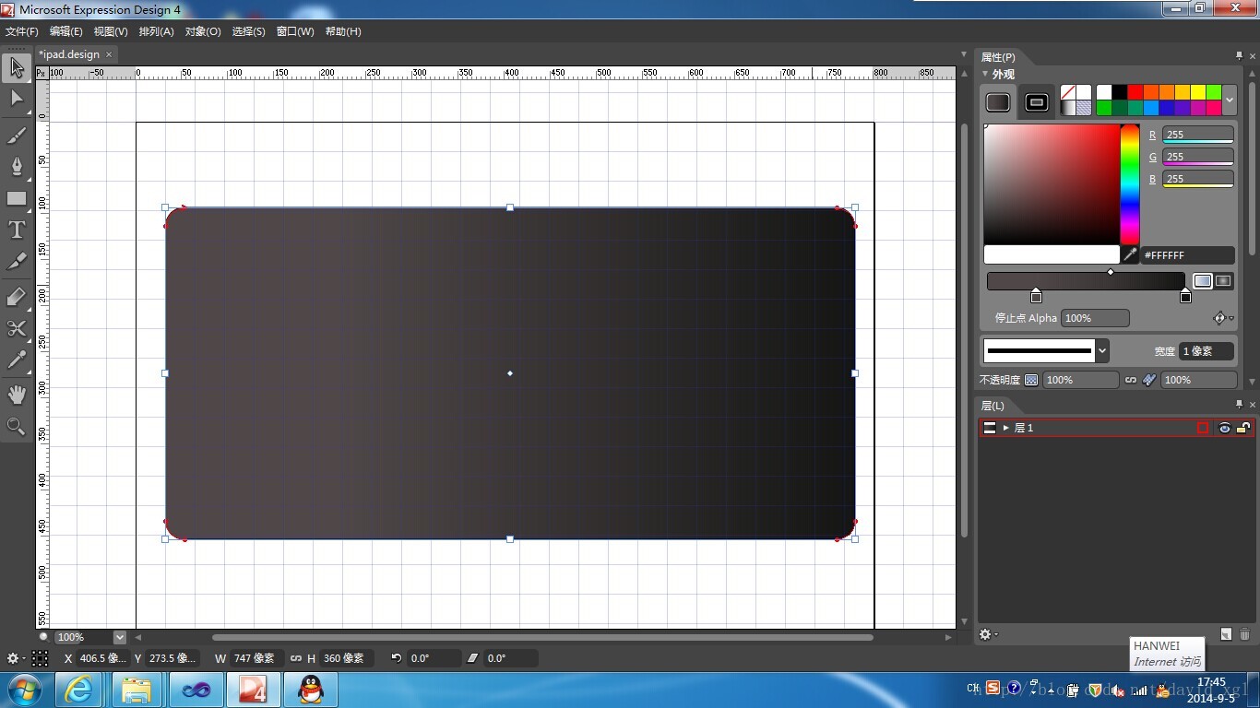The width and height of the screenshot is (1260, 708).
Task: Select the Text tool
Action: (x=17, y=230)
